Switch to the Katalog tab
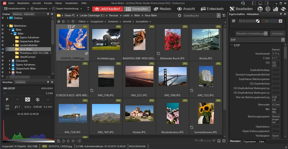 click(17, 14)
